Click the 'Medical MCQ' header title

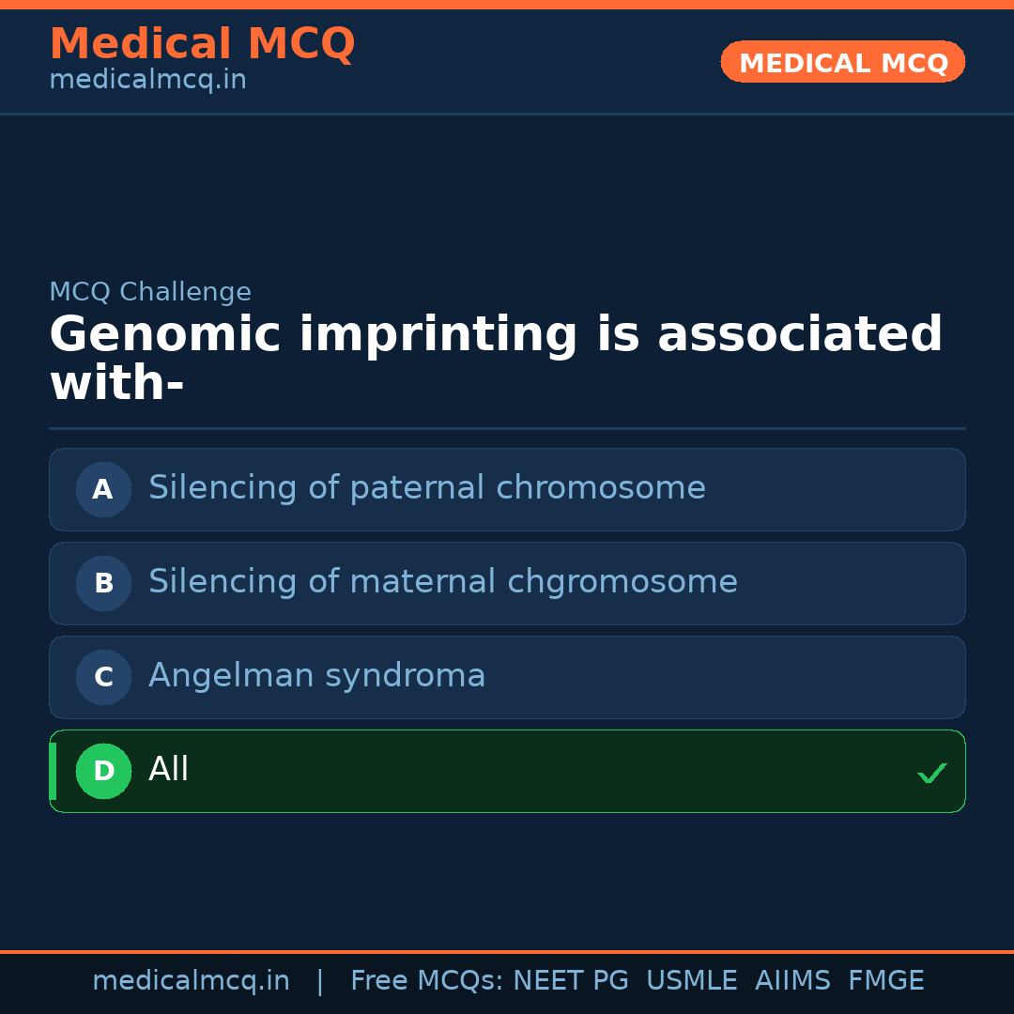tap(202, 44)
